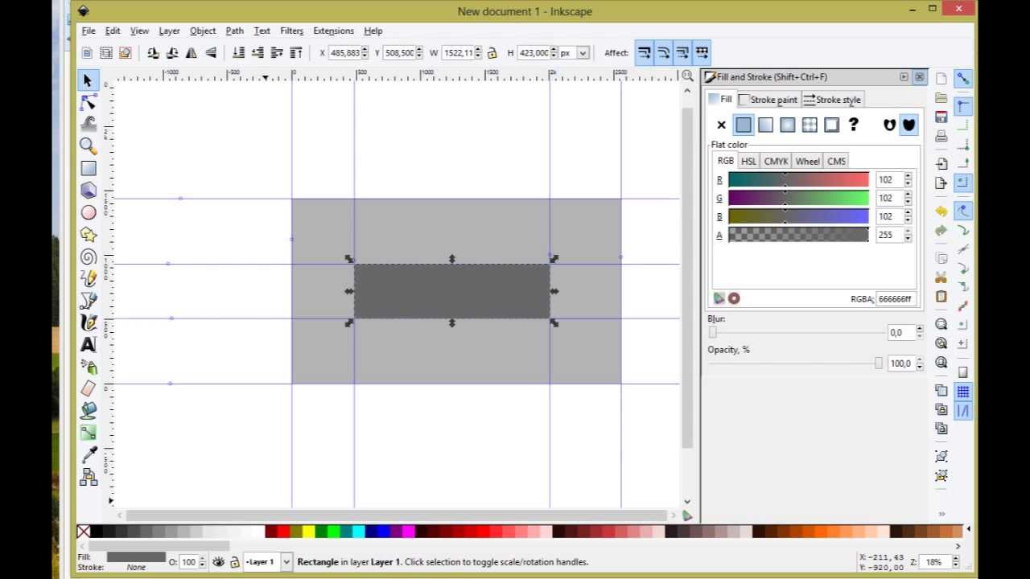Select the Spiral tool
1030x579 pixels.
[89, 257]
